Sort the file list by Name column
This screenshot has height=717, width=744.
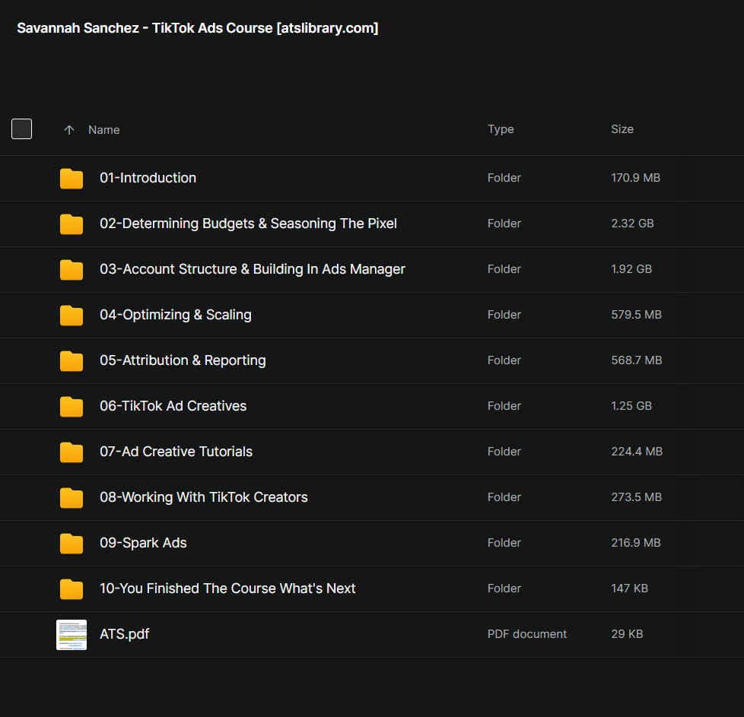tap(104, 130)
